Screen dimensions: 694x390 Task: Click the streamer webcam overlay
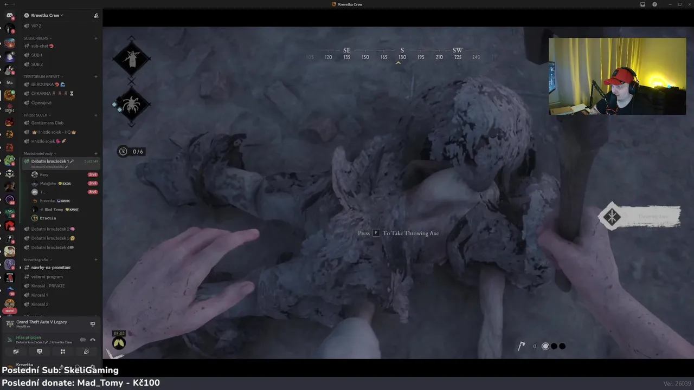click(x=617, y=76)
